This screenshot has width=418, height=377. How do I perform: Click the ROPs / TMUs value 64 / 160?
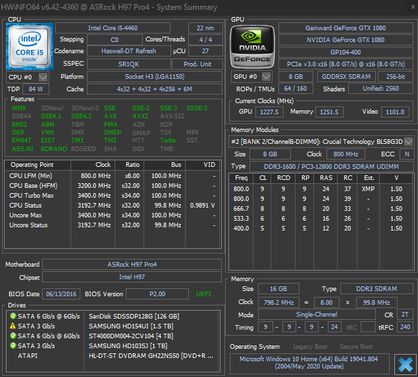[296, 89]
